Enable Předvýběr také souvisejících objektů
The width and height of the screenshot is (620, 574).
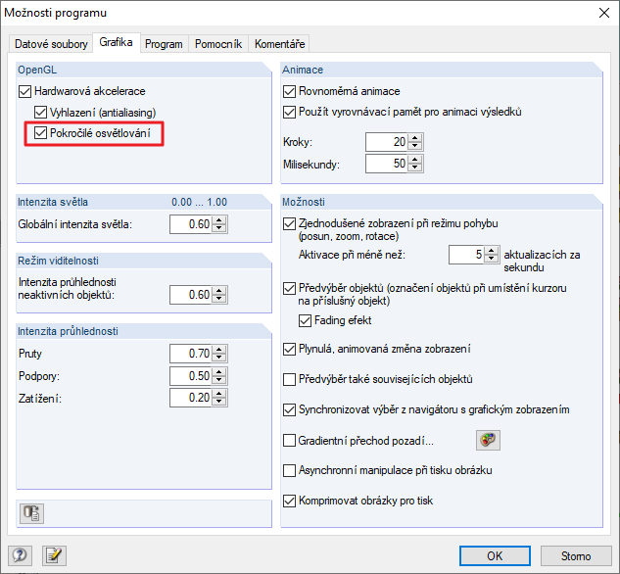pos(290,379)
